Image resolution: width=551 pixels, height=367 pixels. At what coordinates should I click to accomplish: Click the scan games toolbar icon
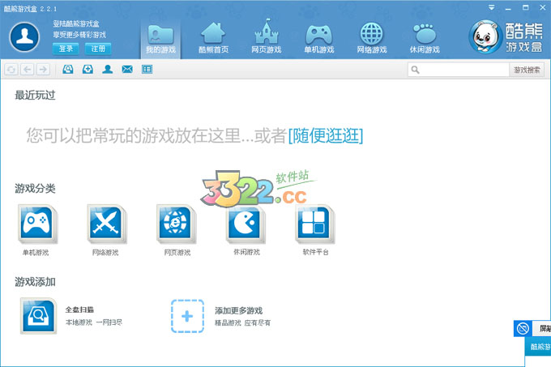pyautogui.click(x=68, y=70)
